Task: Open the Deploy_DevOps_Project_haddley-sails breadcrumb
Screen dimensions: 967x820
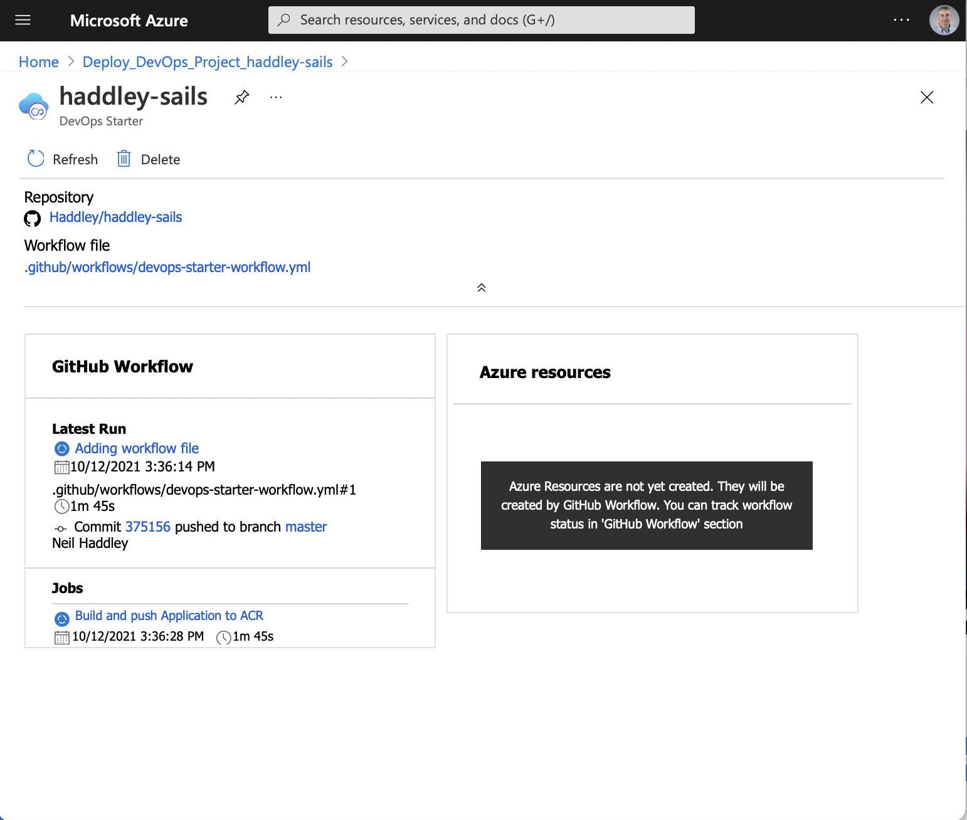Action: click(208, 62)
